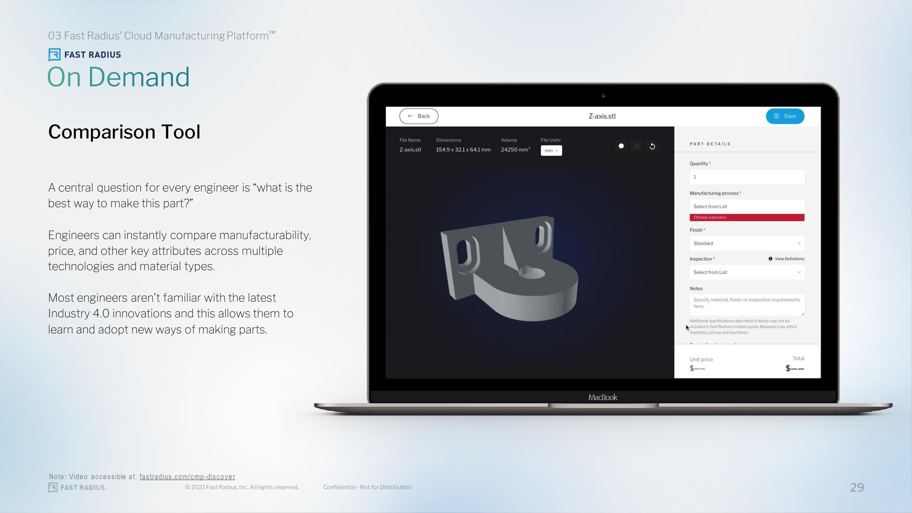Select the mm File Units toggle

[550, 150]
